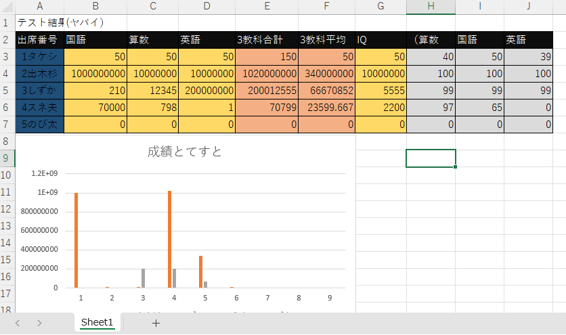Viewport: 566px width, 335px height.
Task: Select row 13 header
Action: click(x=7, y=226)
